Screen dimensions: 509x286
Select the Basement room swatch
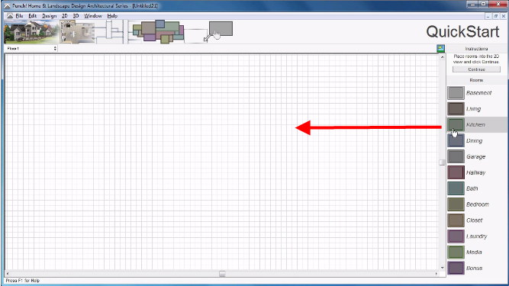click(x=456, y=93)
